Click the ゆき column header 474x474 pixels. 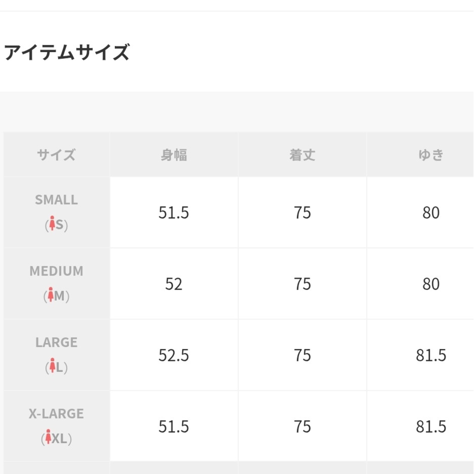431,155
